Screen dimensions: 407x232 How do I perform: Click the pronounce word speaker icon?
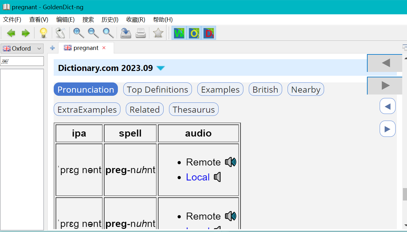click(x=60, y=33)
